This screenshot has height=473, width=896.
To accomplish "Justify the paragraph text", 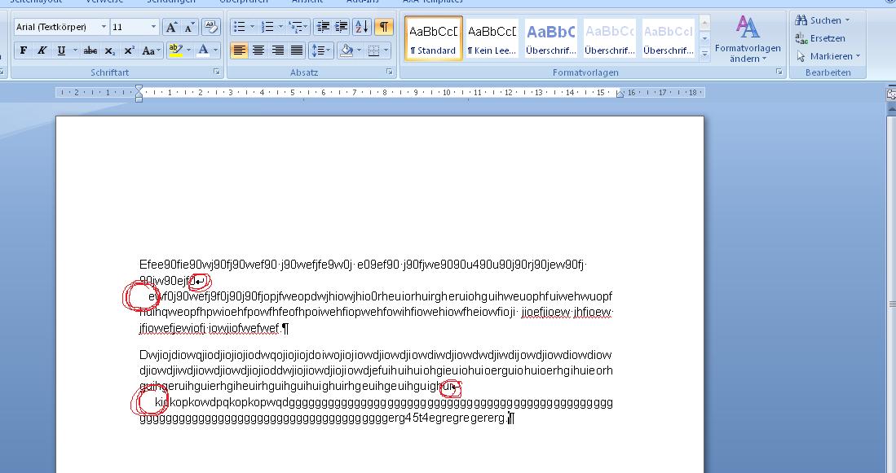I will coord(297,50).
